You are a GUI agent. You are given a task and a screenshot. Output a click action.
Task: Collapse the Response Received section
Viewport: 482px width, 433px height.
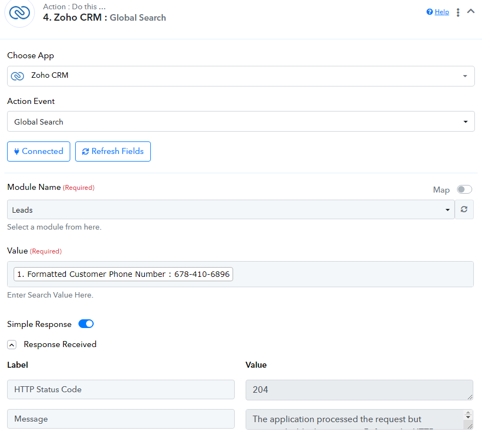tap(11, 345)
